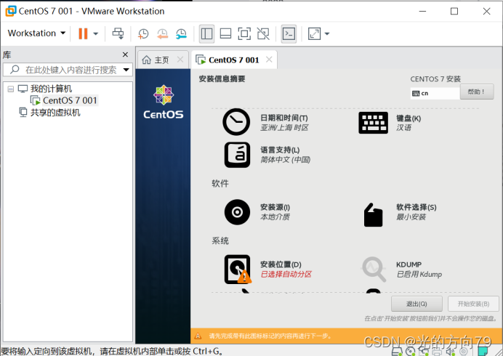Take a snapshot of the VM
Image resolution: width=503 pixels, height=356 pixels.
pos(143,33)
